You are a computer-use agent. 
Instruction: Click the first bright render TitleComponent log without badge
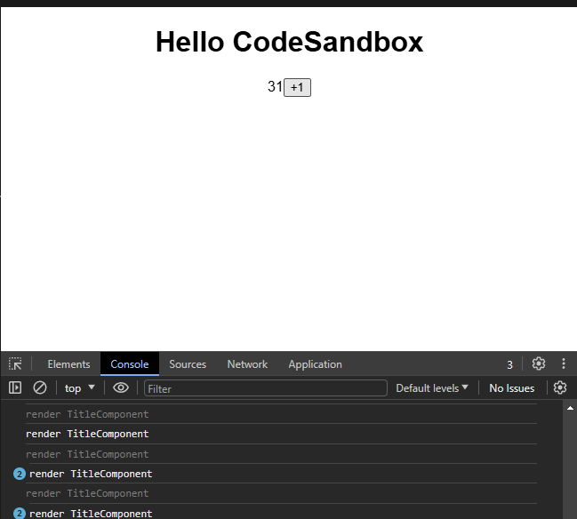[x=87, y=434]
